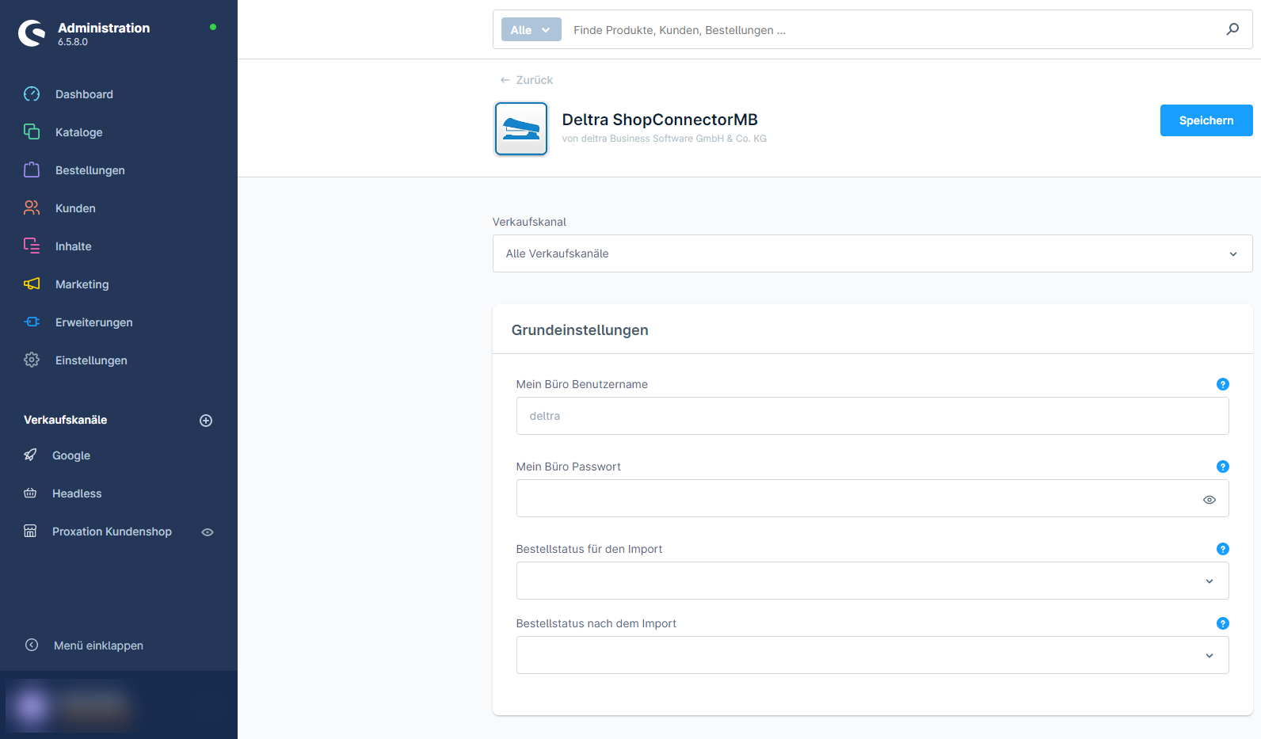Add a new Verkaufskanal with plus icon
The width and height of the screenshot is (1261, 739).
pyautogui.click(x=206, y=421)
